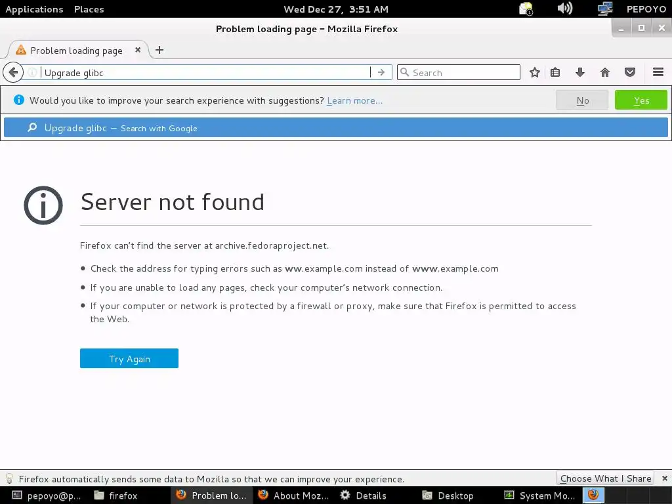This screenshot has width=672, height=504.
Task: Open the Applications menu
Action: point(34,9)
